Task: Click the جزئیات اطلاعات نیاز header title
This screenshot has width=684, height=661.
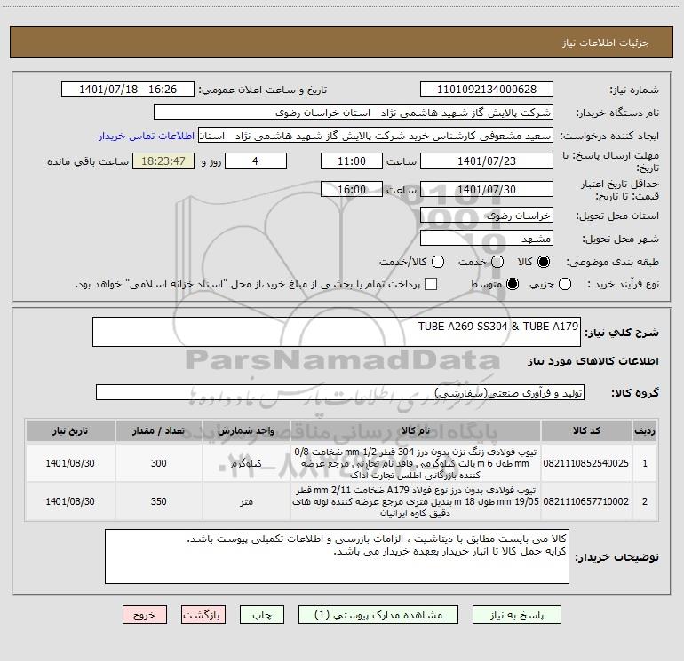Action: [x=606, y=43]
